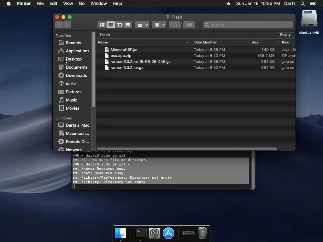The height and width of the screenshot is (242, 323).
Task: Open Terminal from the Dock
Action: (x=140, y=233)
